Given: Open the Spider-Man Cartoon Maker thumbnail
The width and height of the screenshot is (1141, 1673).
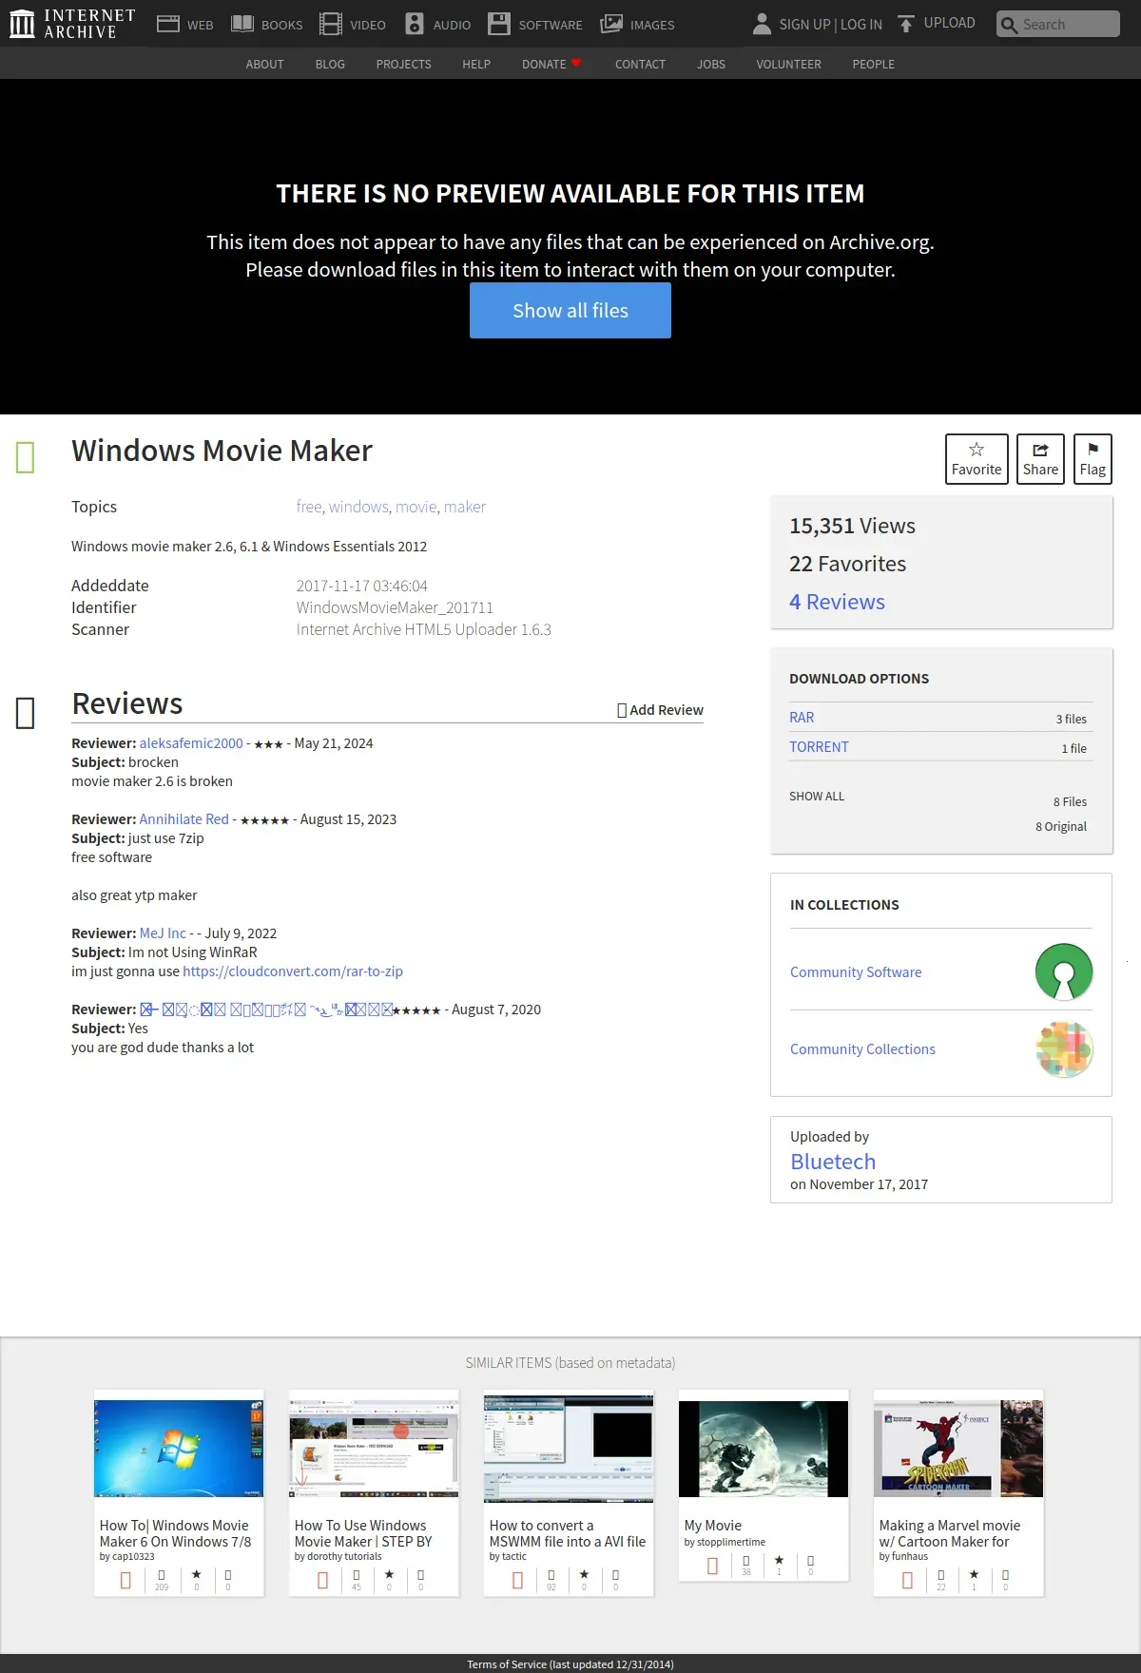Looking at the screenshot, I should click(958, 1448).
